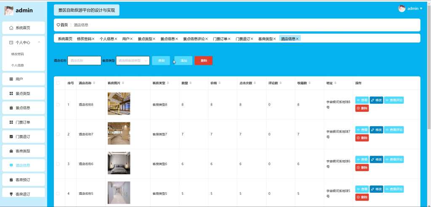Click the 门票退订 sidebar icon
Image resolution: width=431 pixels, height=207 pixels.
tap(11, 137)
